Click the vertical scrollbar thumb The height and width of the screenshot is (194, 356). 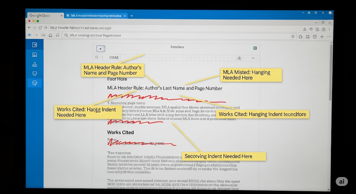click(x=331, y=72)
